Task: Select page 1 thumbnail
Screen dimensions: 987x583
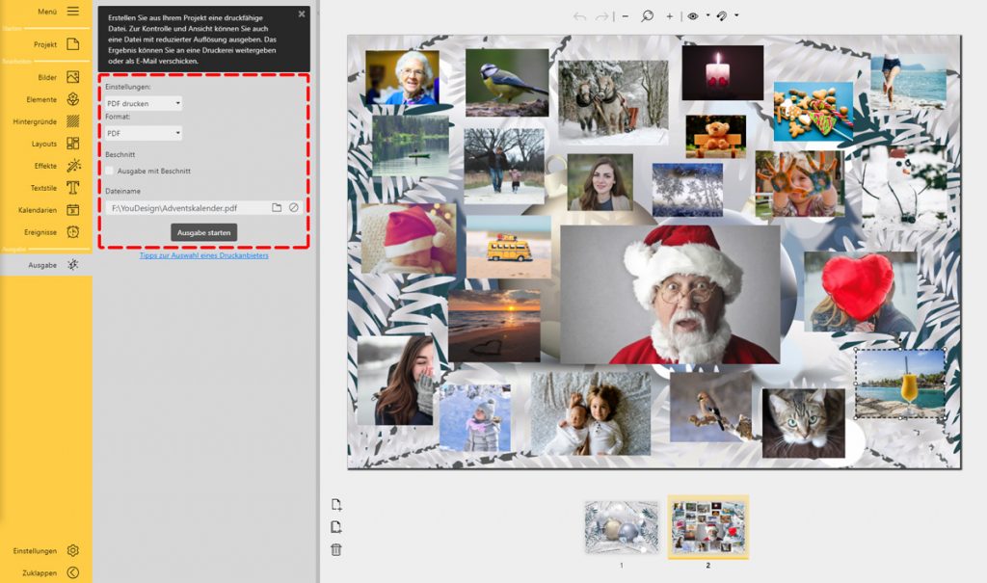Action: click(622, 526)
